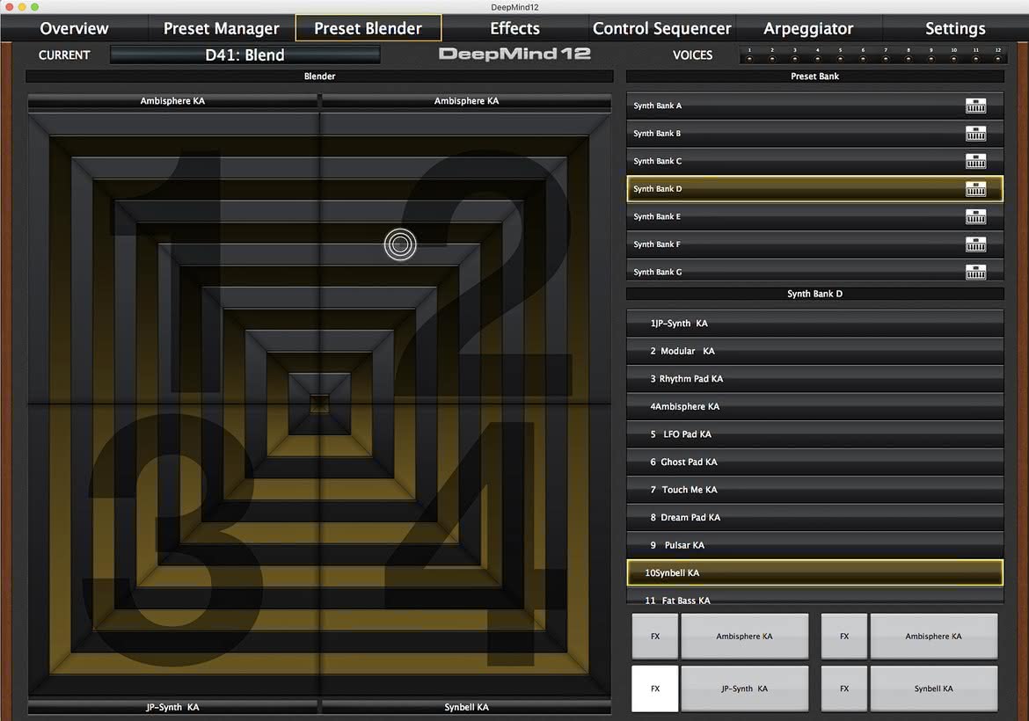
Task: Click the keyboard icon for Synth Bank F
Action: point(975,244)
